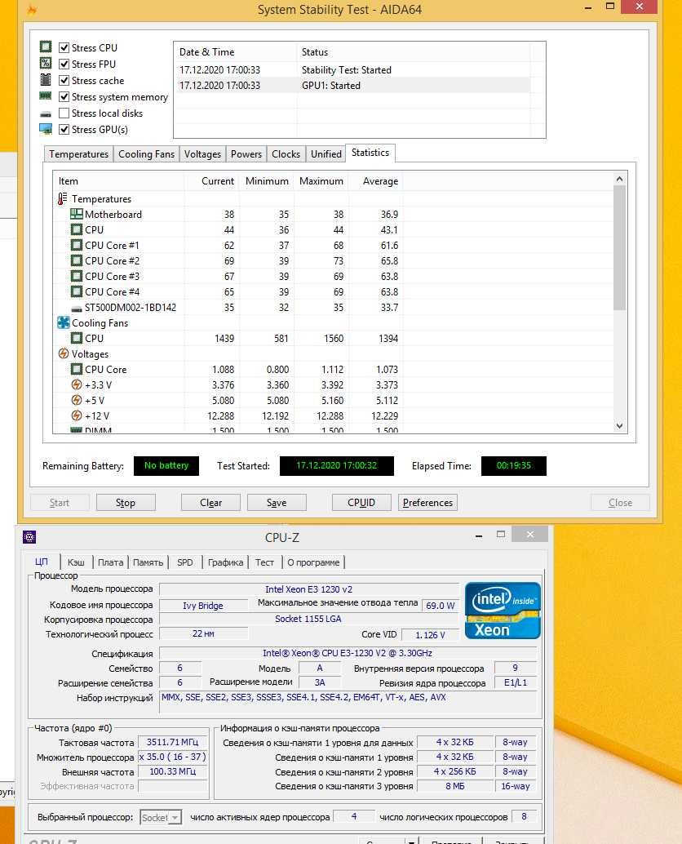The image size is (682, 844).
Task: Click the +12 V row icon
Action: click(x=77, y=415)
